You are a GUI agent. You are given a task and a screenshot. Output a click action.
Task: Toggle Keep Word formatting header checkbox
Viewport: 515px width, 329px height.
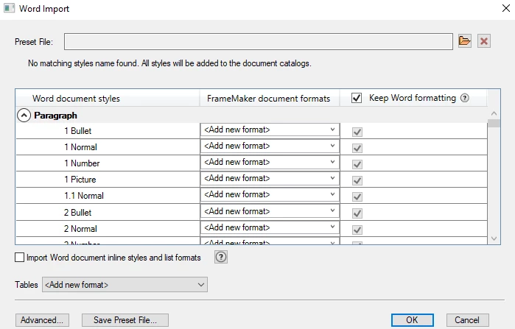point(357,98)
